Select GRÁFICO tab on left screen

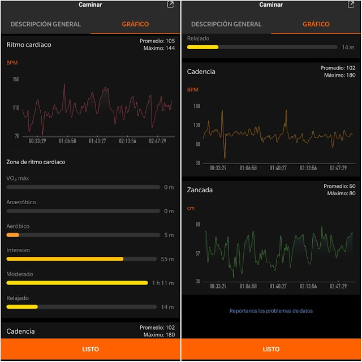[135, 24]
